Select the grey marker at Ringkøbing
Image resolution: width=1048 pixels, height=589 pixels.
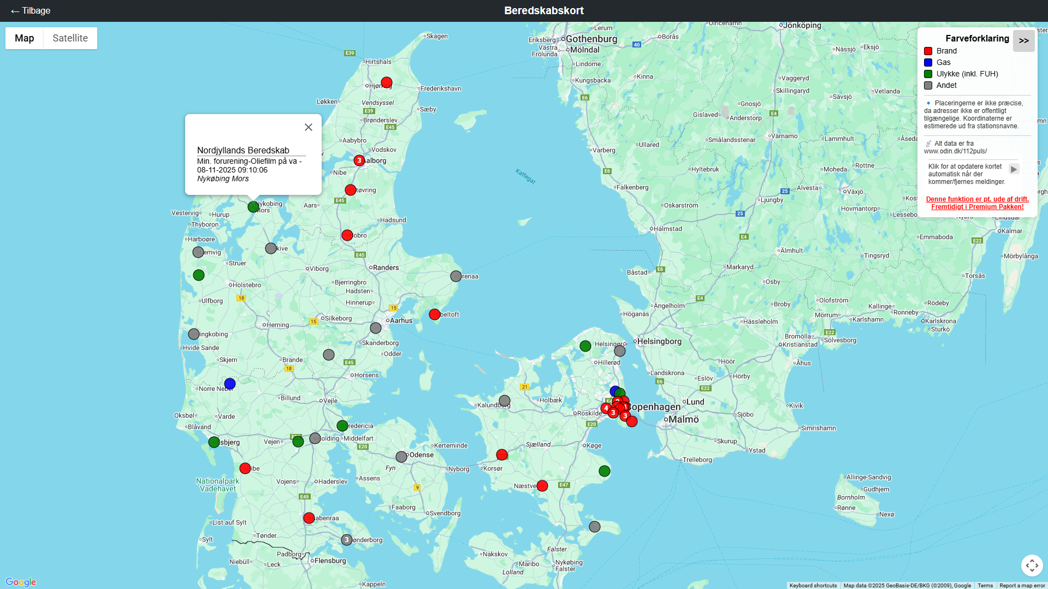[194, 334]
